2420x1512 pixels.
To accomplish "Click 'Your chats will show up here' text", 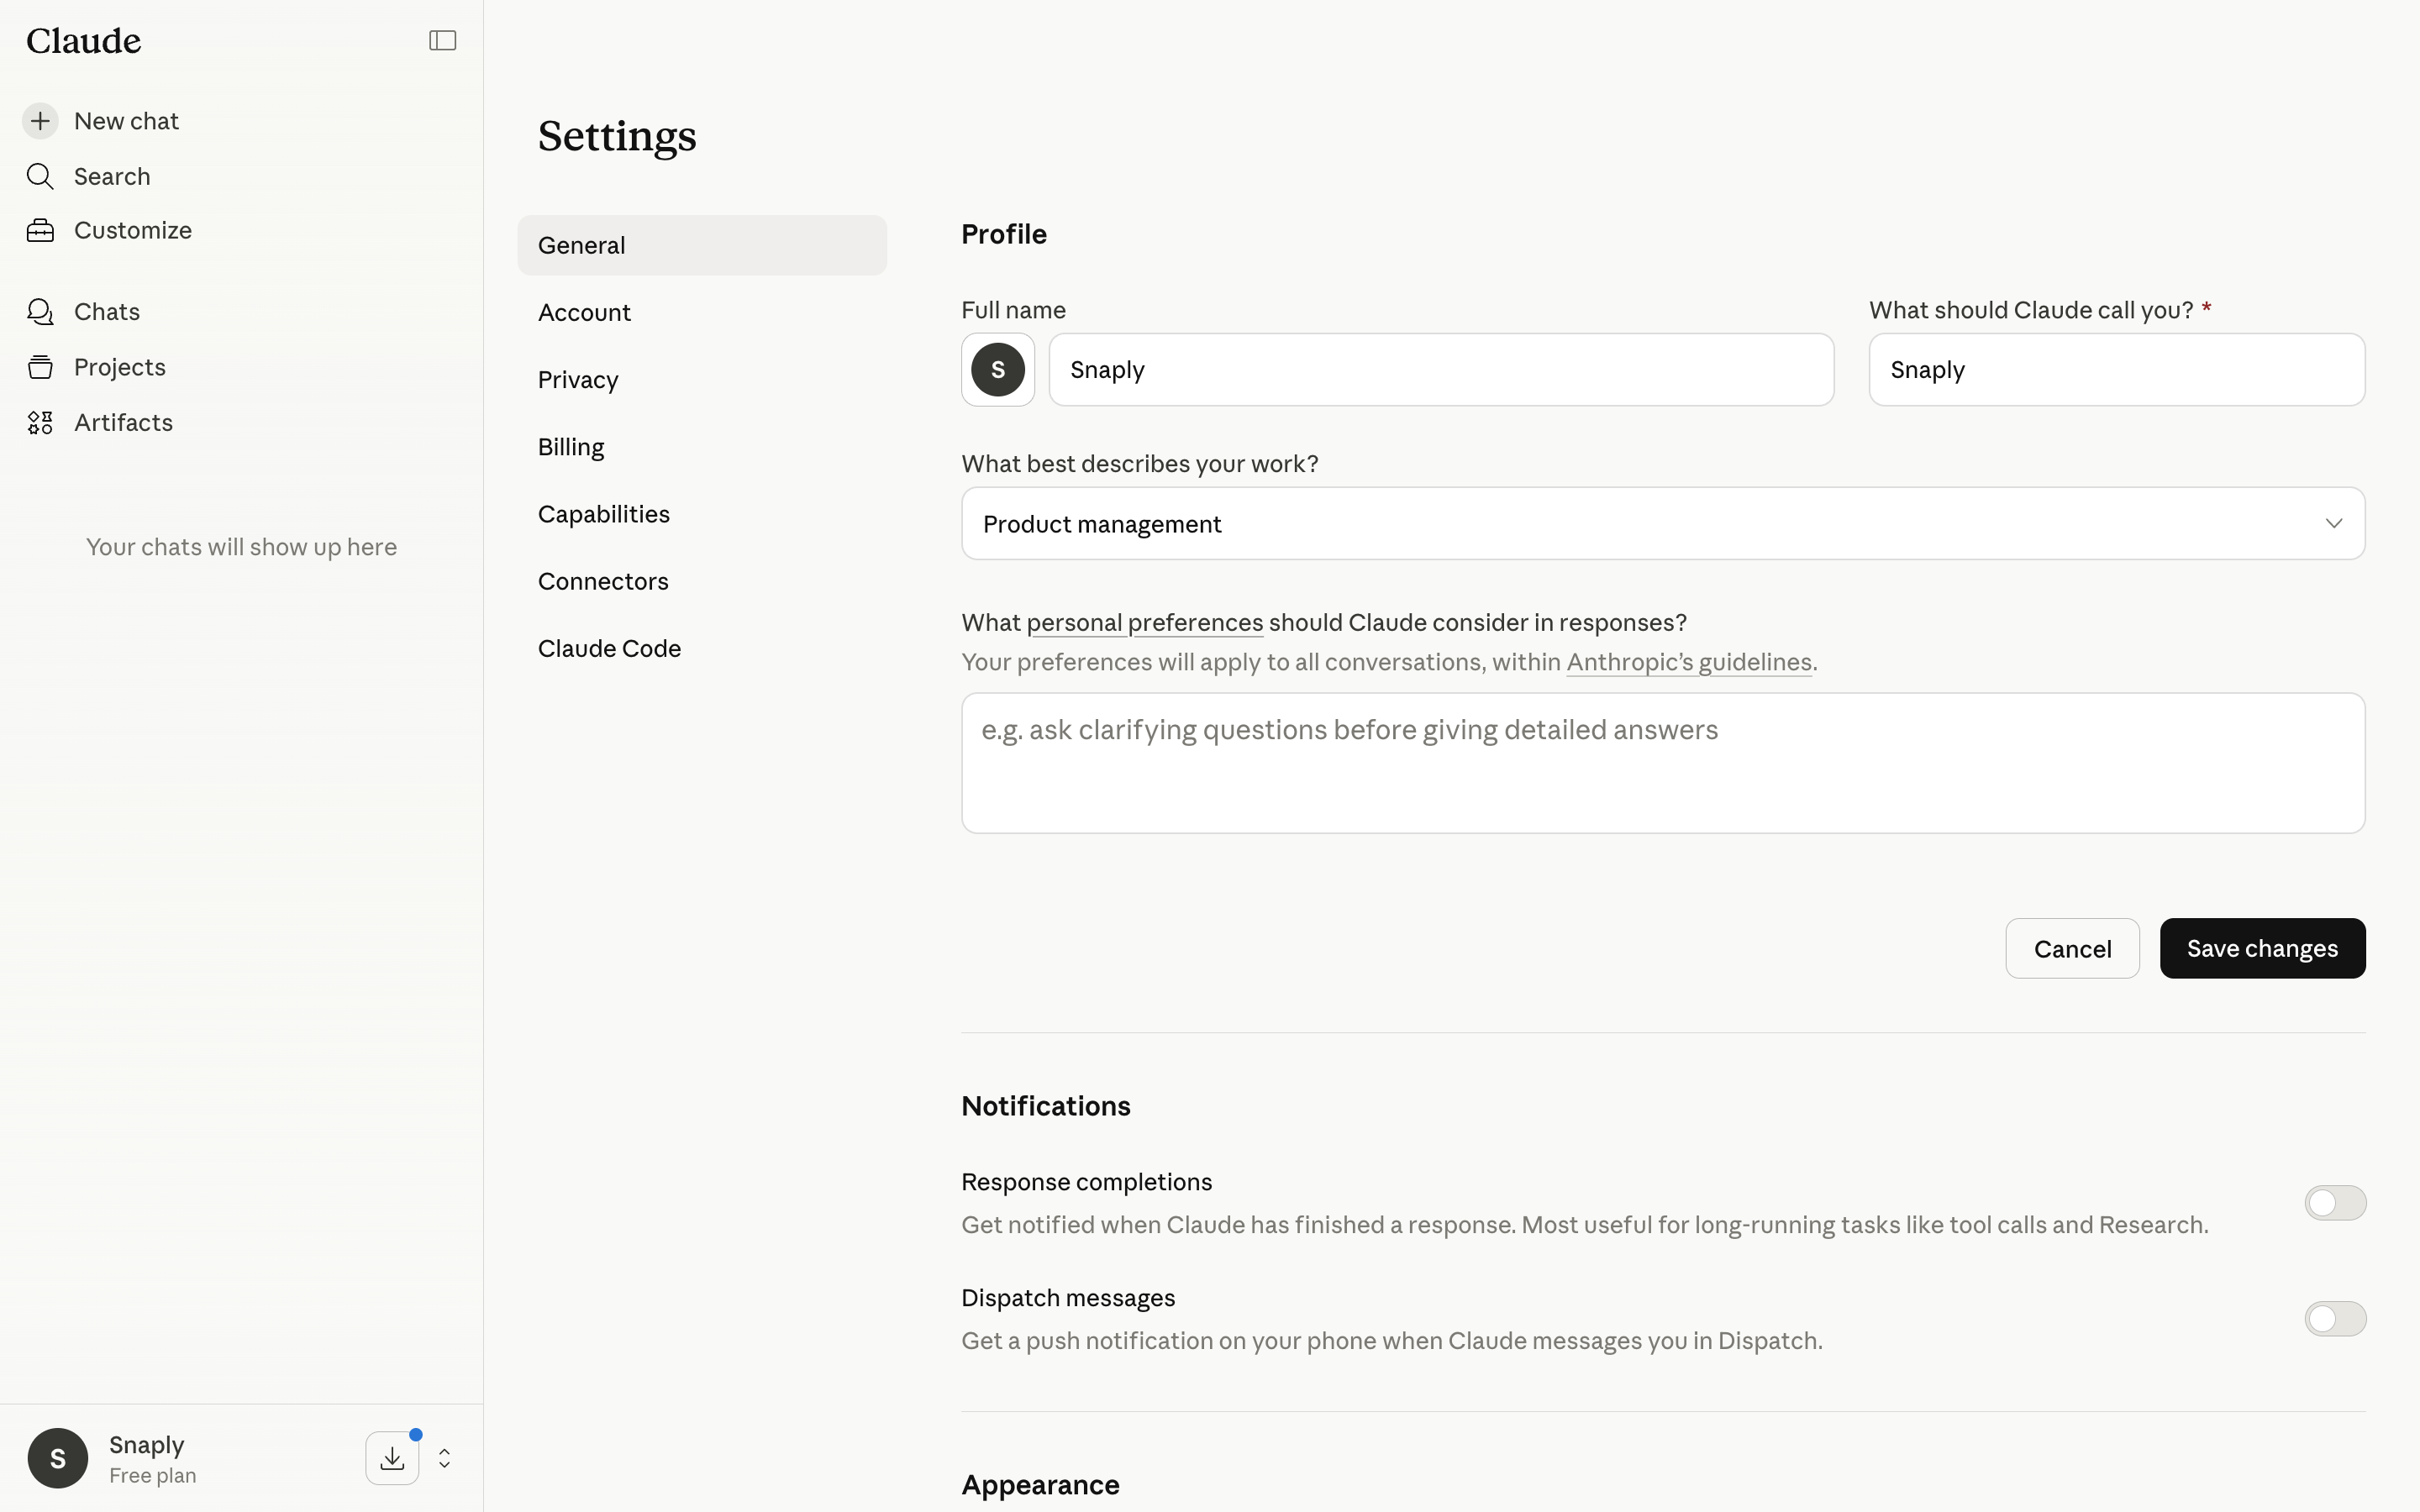I will click(241, 547).
